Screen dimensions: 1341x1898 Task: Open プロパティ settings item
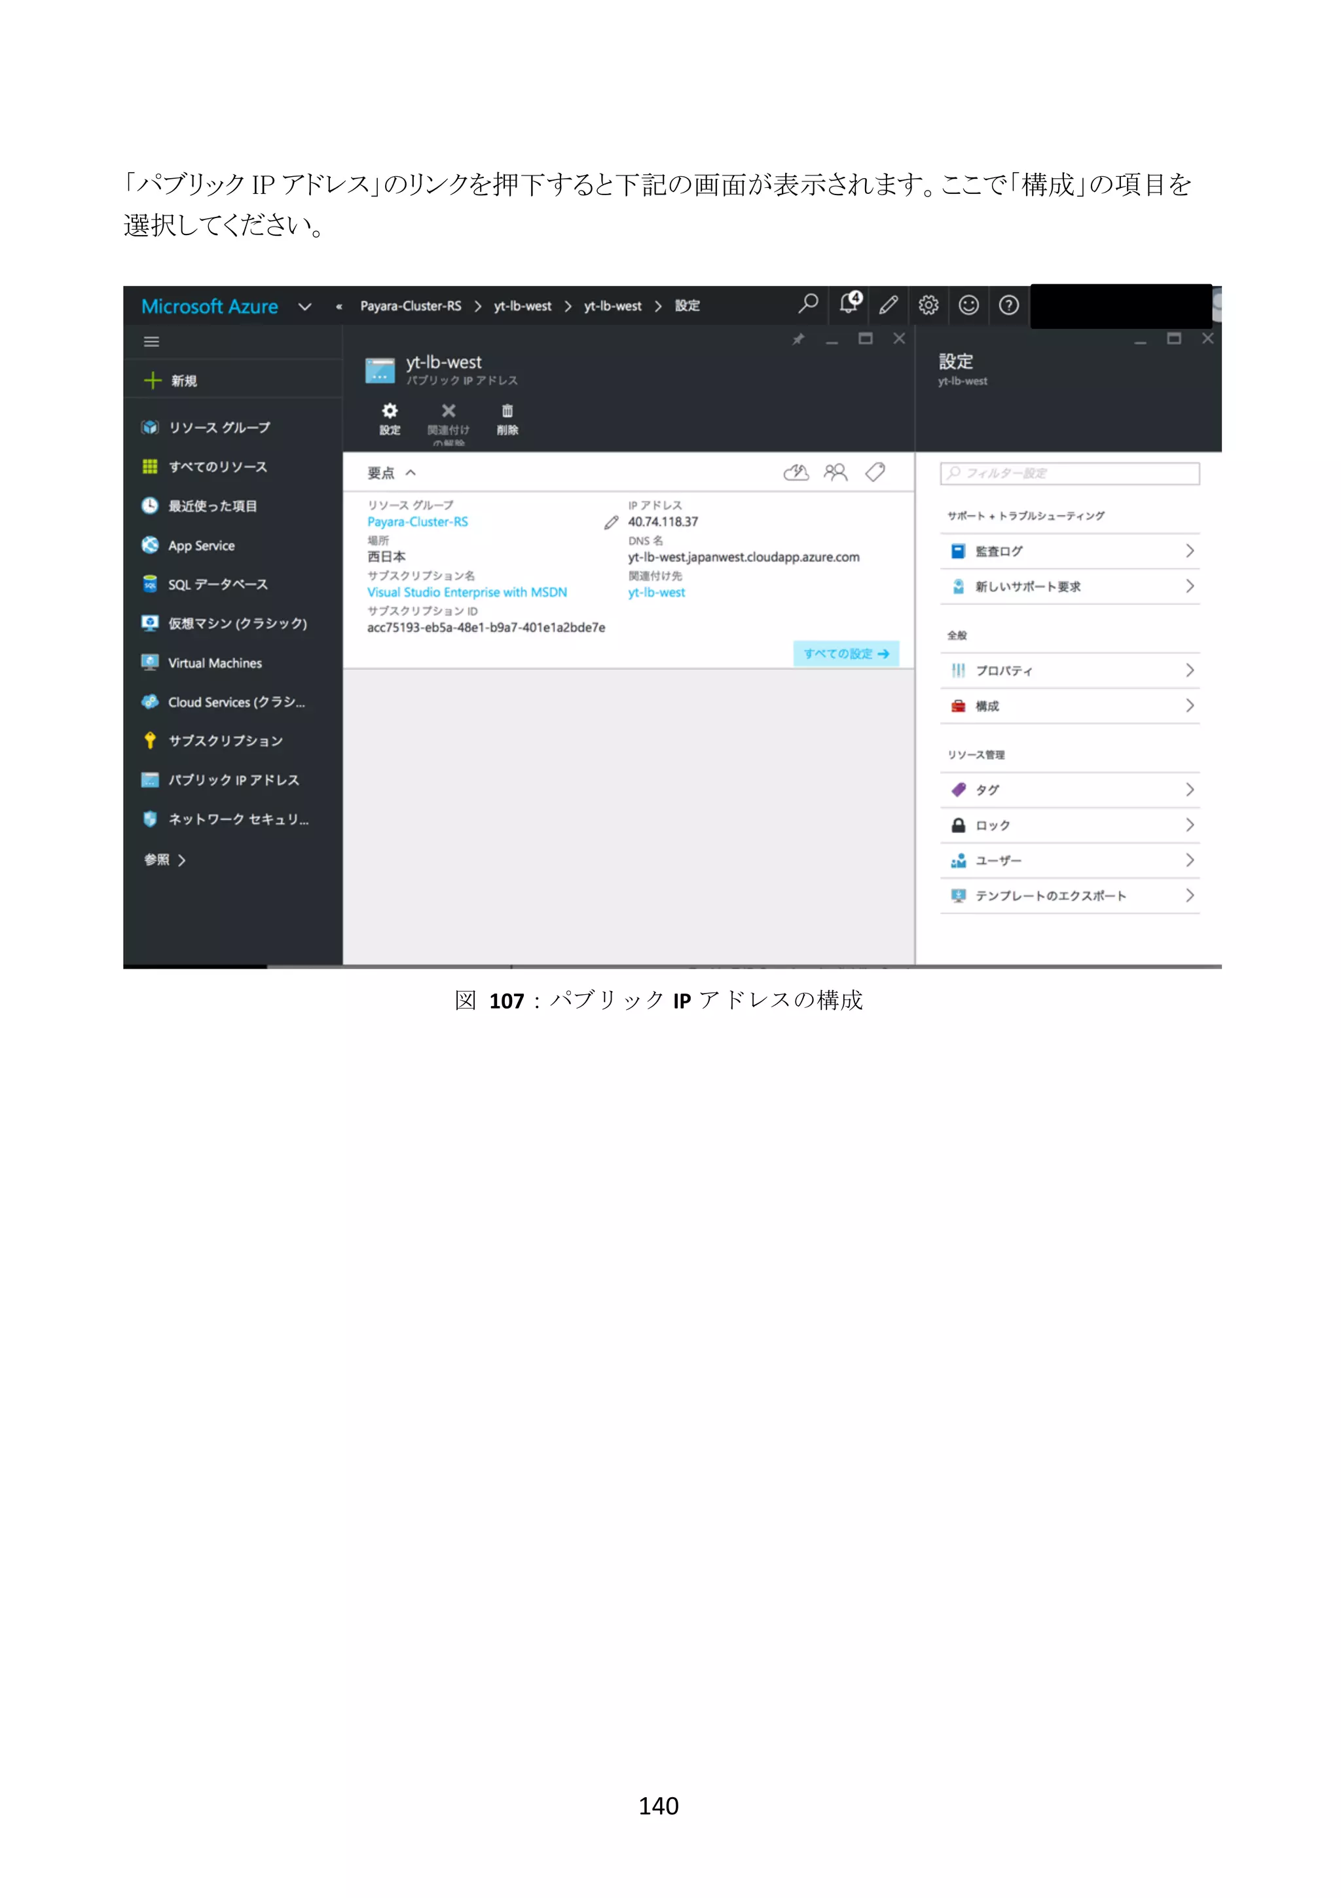1069,671
